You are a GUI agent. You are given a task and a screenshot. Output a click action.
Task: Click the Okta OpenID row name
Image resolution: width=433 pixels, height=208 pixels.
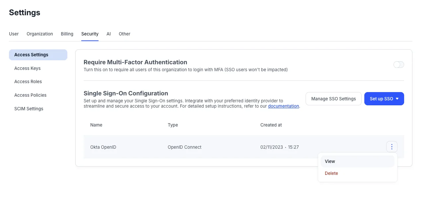(103, 147)
